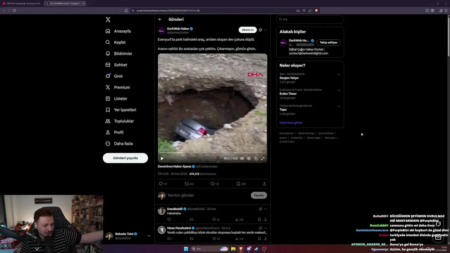Click Abone ol on DarkWeb Haber

point(247,30)
